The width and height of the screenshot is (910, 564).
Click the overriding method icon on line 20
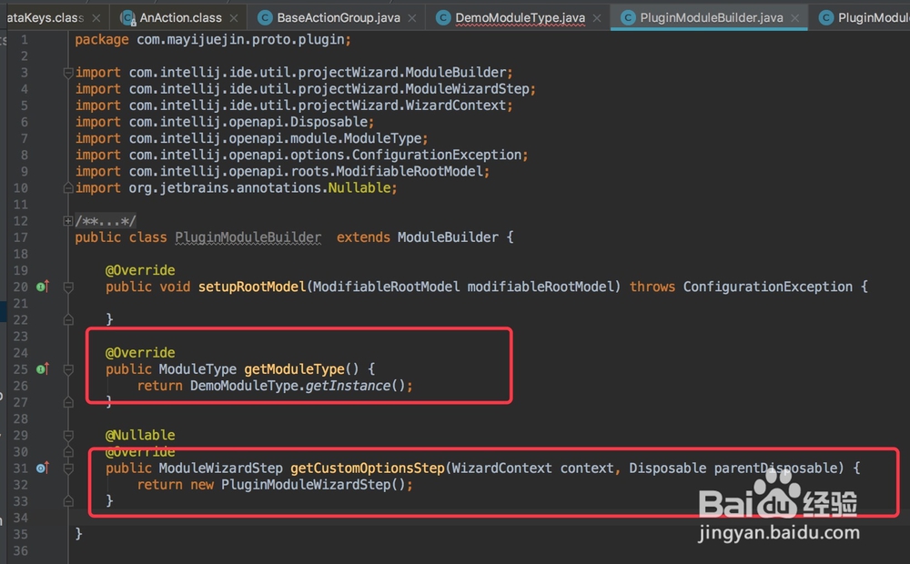tap(42, 286)
